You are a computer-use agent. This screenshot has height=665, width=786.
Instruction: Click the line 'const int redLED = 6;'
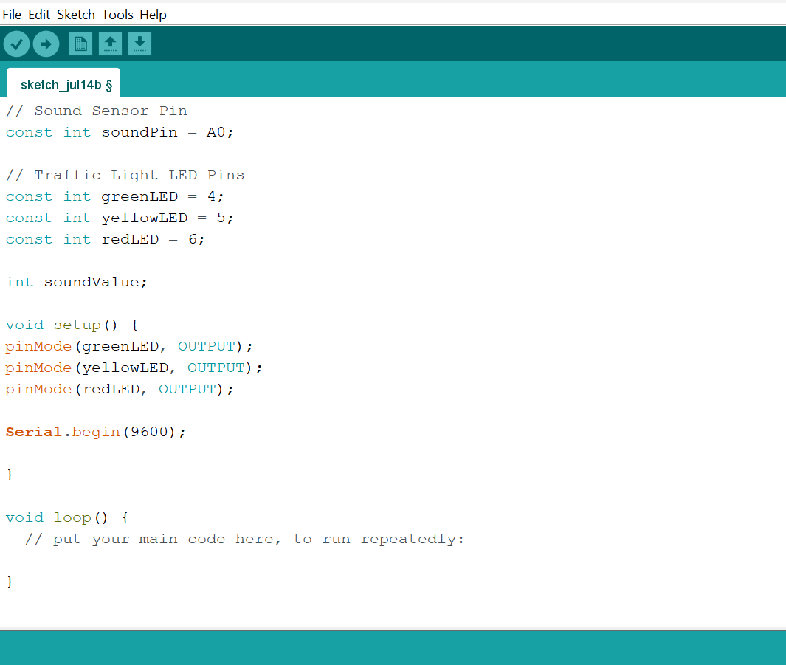pyautogui.click(x=106, y=240)
